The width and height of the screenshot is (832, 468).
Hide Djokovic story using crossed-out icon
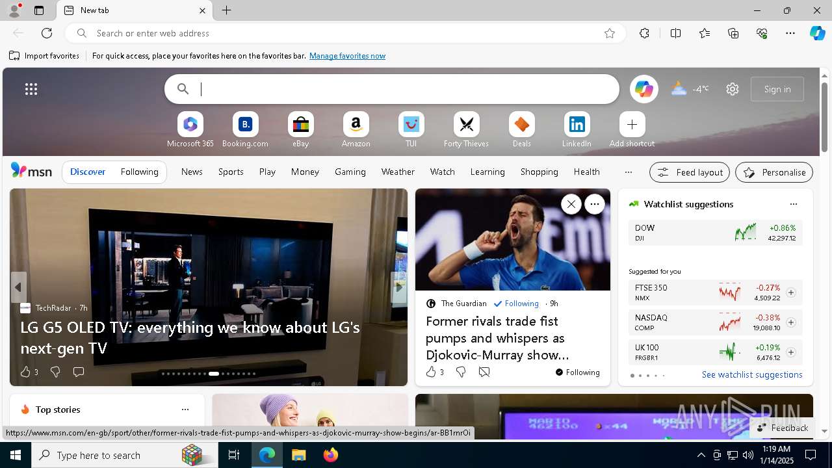click(x=484, y=372)
